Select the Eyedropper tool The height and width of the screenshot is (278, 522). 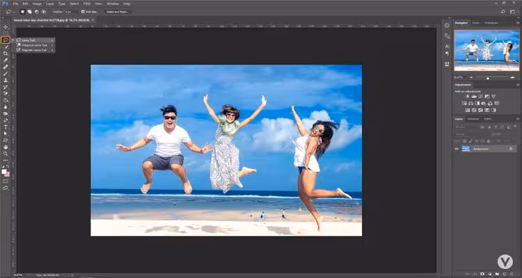click(6, 60)
